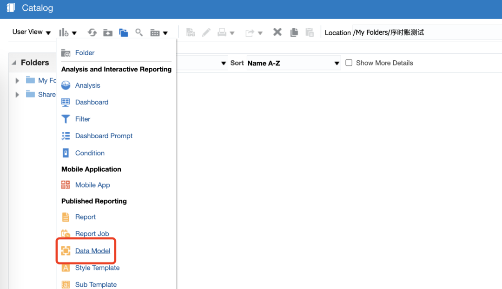502x289 pixels.
Task: Click the Data Model orange icon
Action: click(66, 250)
